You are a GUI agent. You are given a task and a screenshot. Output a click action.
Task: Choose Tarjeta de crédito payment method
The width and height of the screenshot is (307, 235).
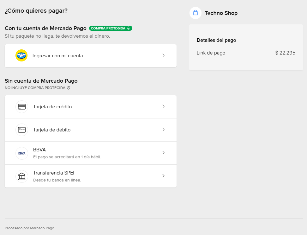pyautogui.click(x=91, y=107)
